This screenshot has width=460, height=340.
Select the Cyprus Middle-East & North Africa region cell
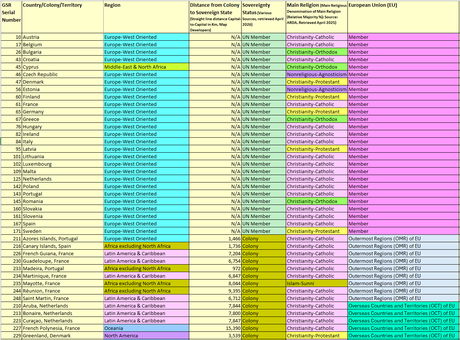tap(146, 67)
